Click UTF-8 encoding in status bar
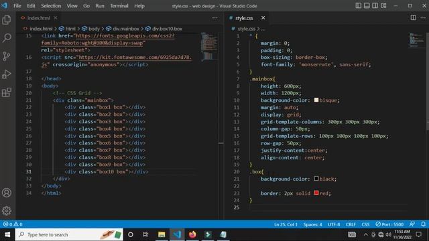The height and width of the screenshot is (241, 429). pos(334,224)
